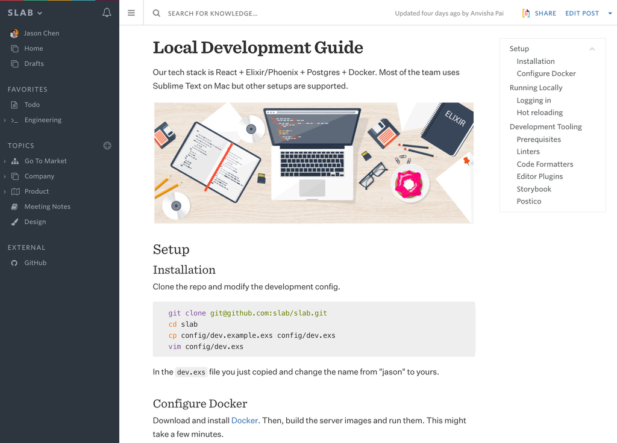Click the git clone code block
This screenshot has width=617, height=443.
point(313,329)
